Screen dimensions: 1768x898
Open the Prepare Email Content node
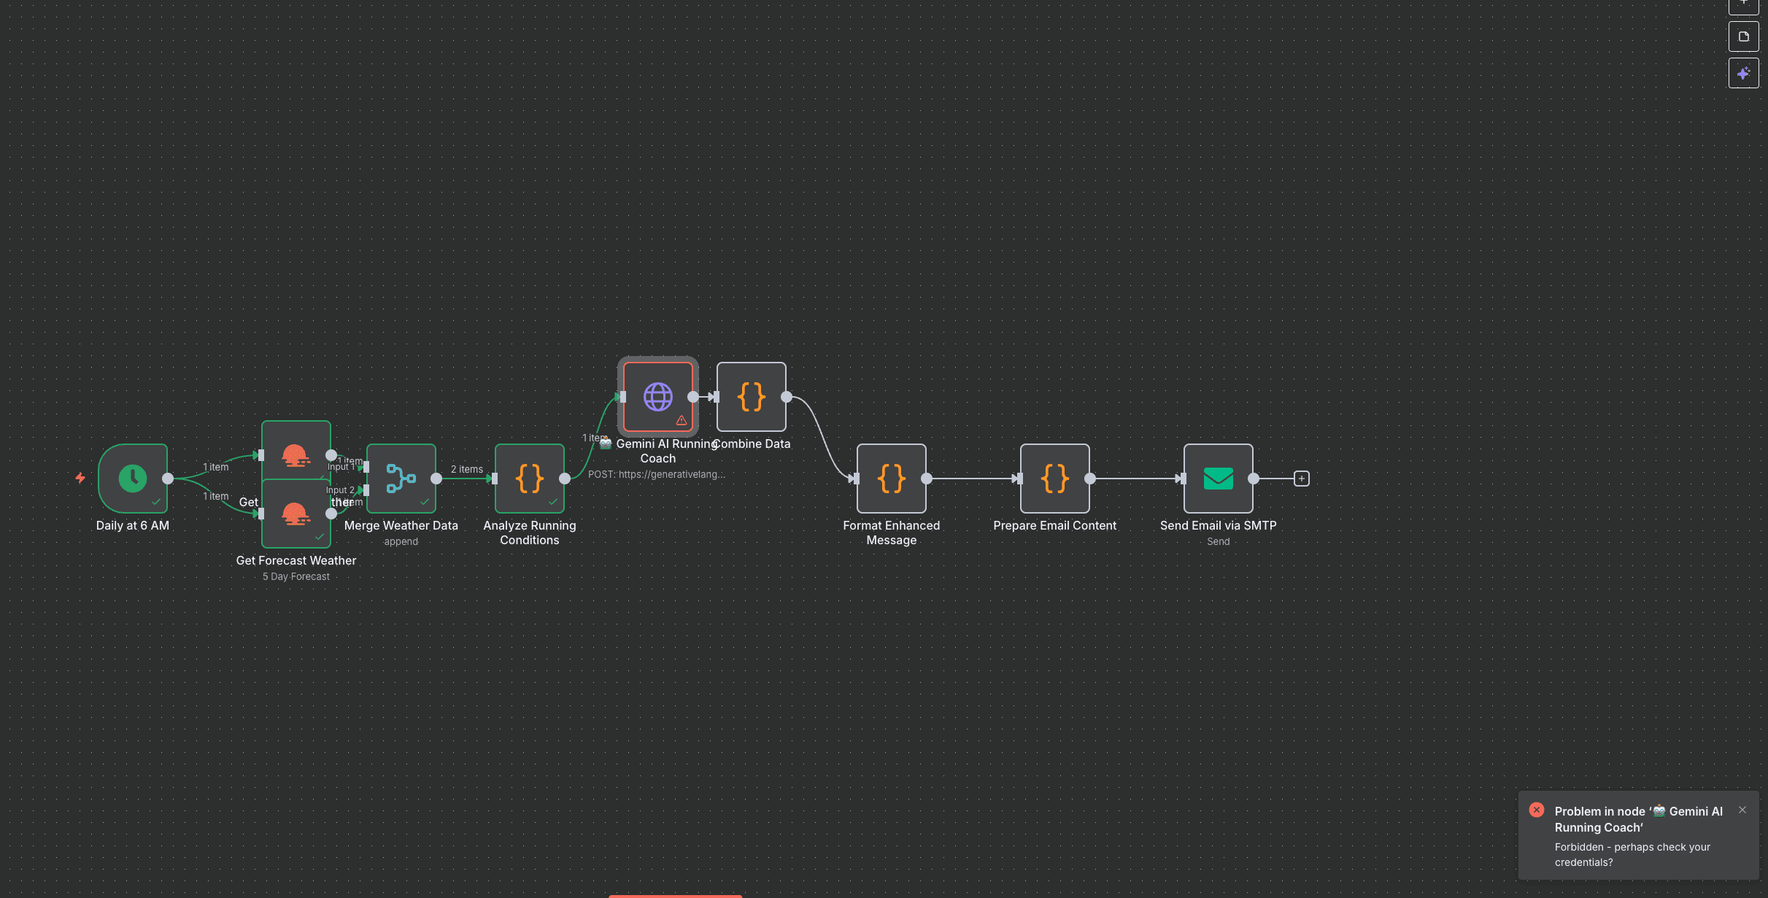[1054, 479]
